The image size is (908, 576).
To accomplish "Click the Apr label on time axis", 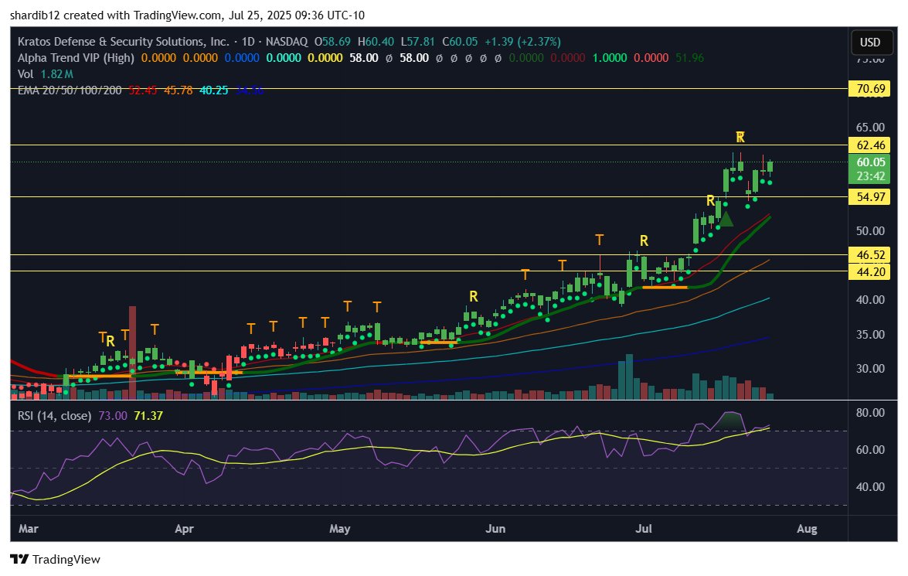I will (x=184, y=529).
